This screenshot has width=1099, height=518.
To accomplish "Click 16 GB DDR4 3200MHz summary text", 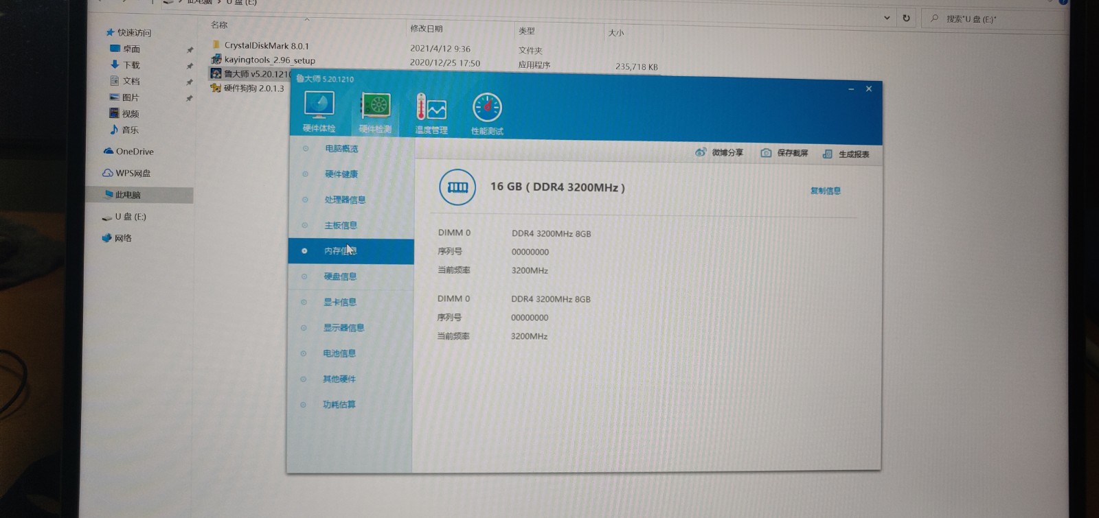I will 558,187.
